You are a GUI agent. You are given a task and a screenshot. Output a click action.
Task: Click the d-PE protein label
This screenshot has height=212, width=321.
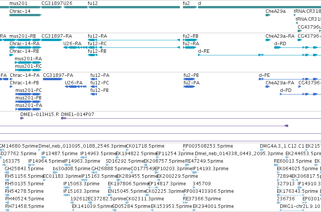[264, 75]
